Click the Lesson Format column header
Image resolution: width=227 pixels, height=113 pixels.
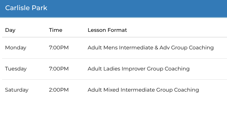(x=107, y=30)
